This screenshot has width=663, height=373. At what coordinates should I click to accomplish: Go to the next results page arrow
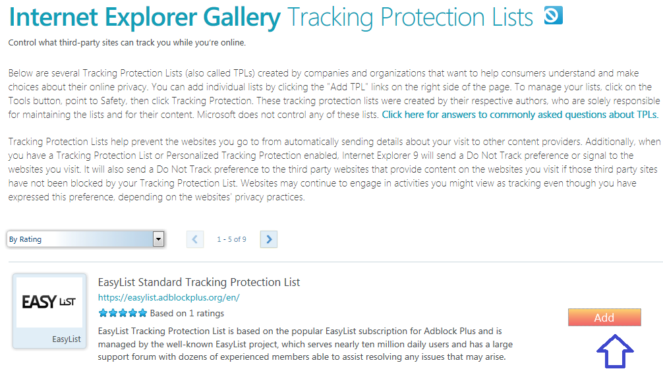point(269,239)
